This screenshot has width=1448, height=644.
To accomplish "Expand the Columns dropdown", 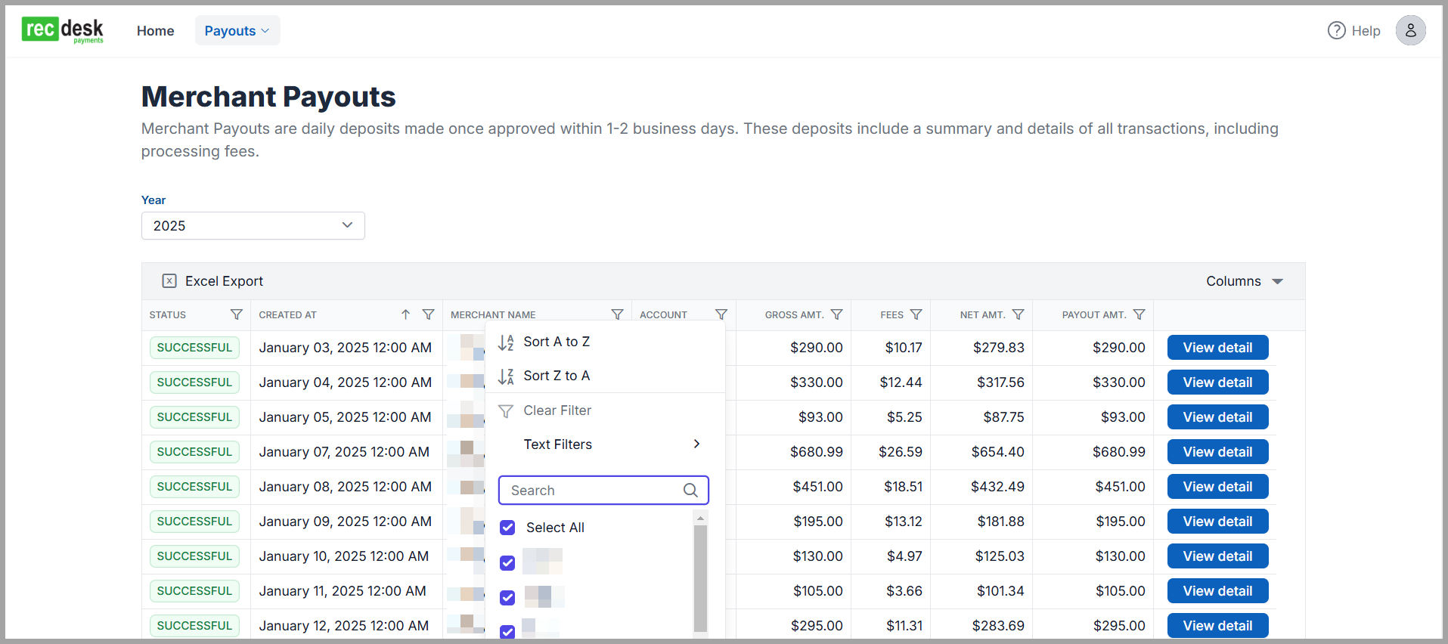I will click(x=1244, y=281).
